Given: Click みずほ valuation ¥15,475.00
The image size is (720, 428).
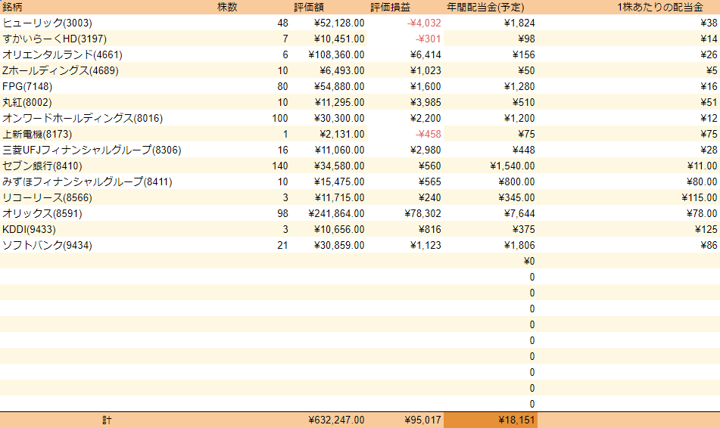Looking at the screenshot, I should [339, 181].
